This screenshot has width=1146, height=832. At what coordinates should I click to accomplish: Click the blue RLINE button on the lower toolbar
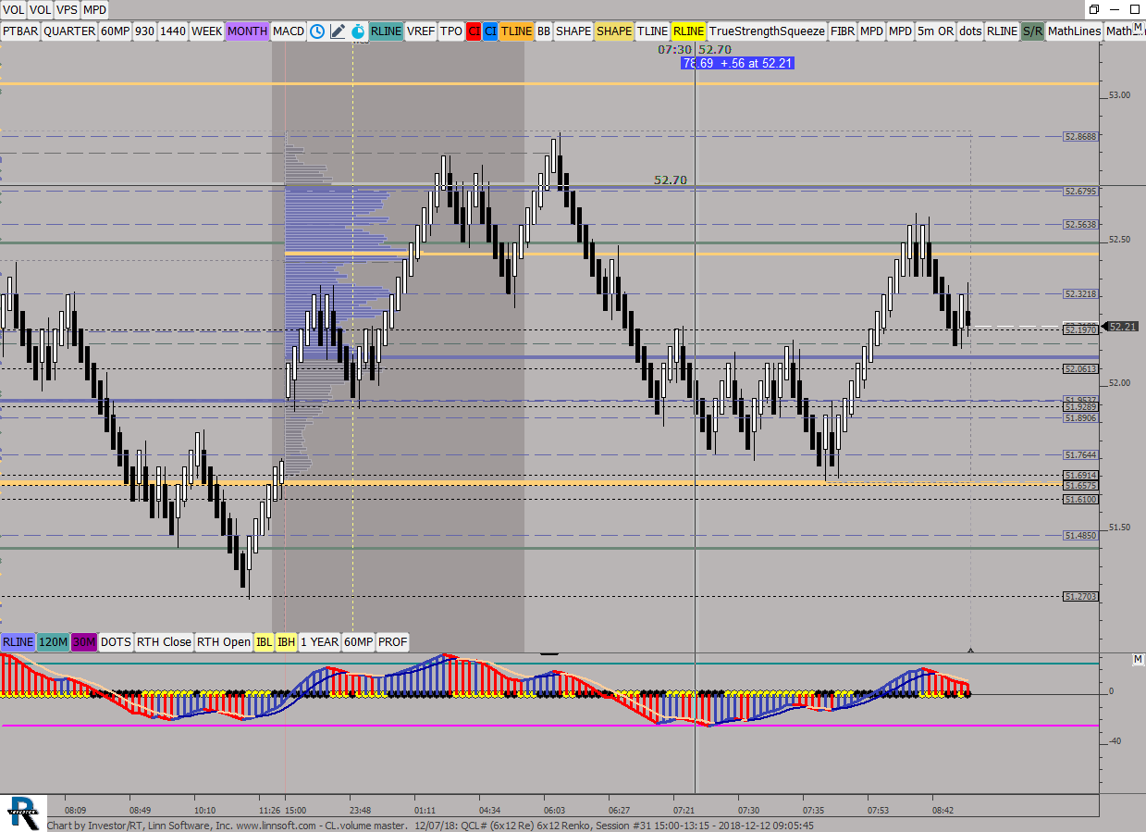click(18, 642)
